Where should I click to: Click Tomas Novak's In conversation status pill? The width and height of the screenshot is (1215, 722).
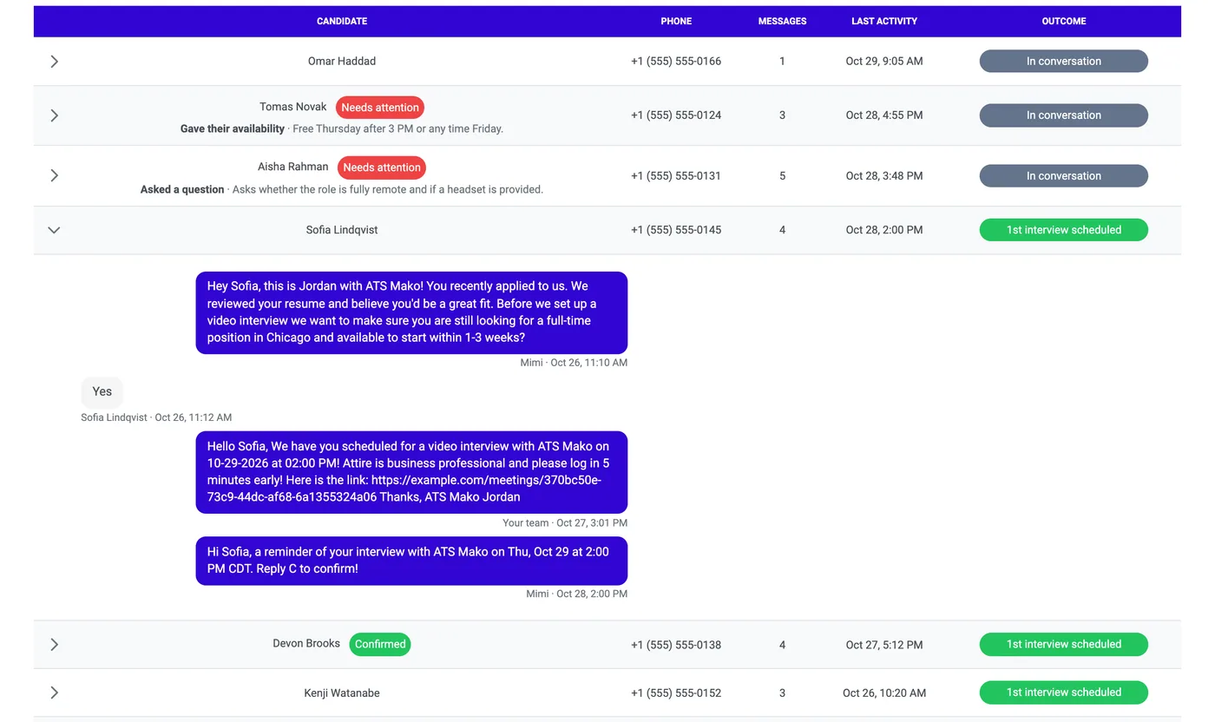pyautogui.click(x=1064, y=115)
